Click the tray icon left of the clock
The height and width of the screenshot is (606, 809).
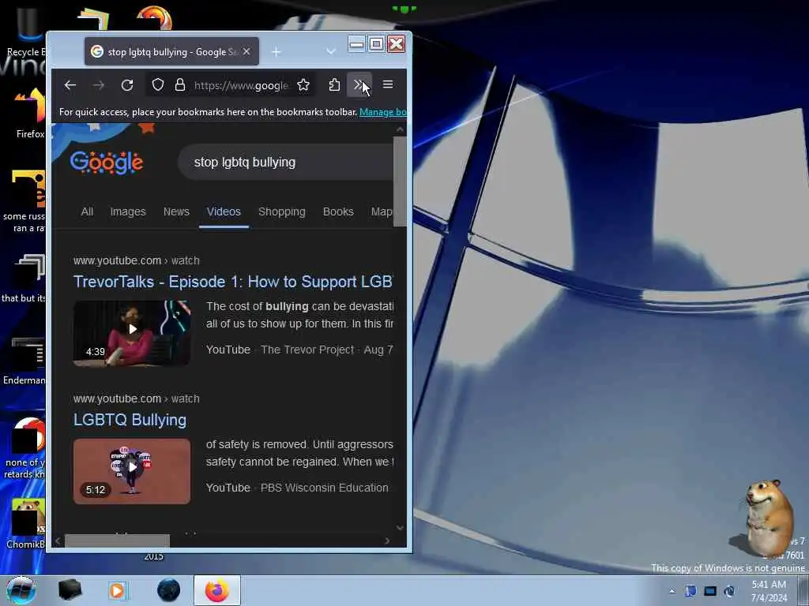coord(729,592)
